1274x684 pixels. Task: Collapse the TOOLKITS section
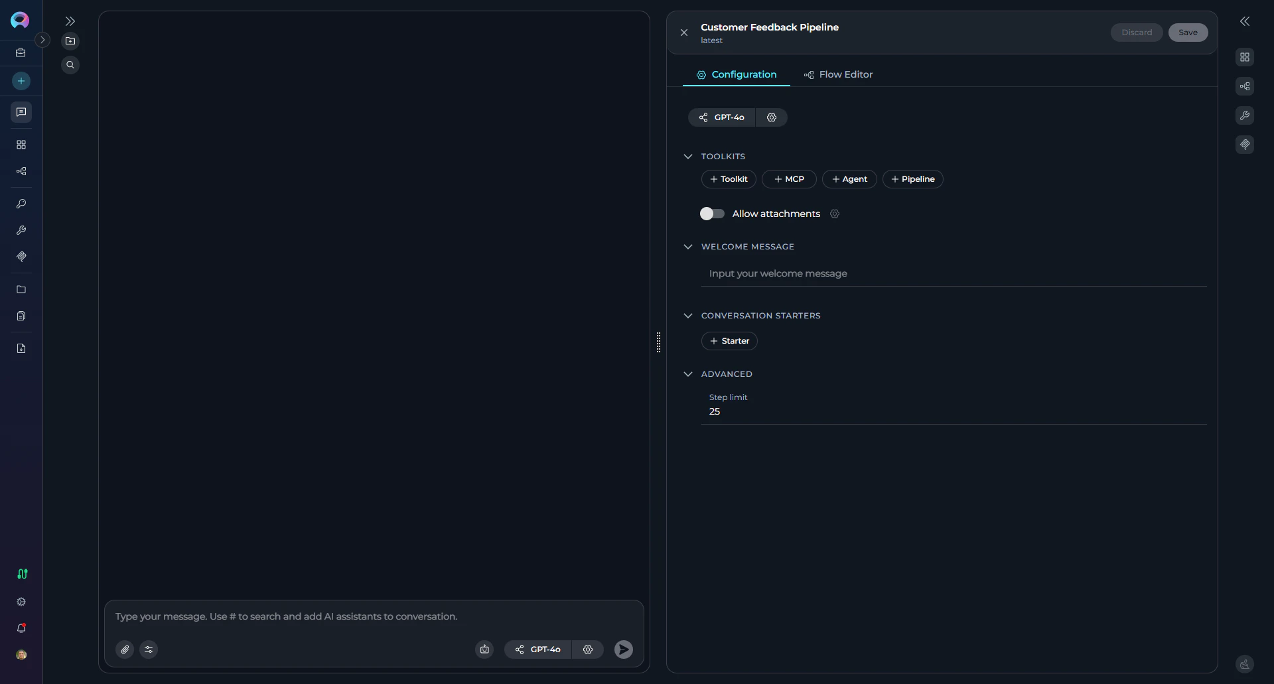[x=688, y=156]
